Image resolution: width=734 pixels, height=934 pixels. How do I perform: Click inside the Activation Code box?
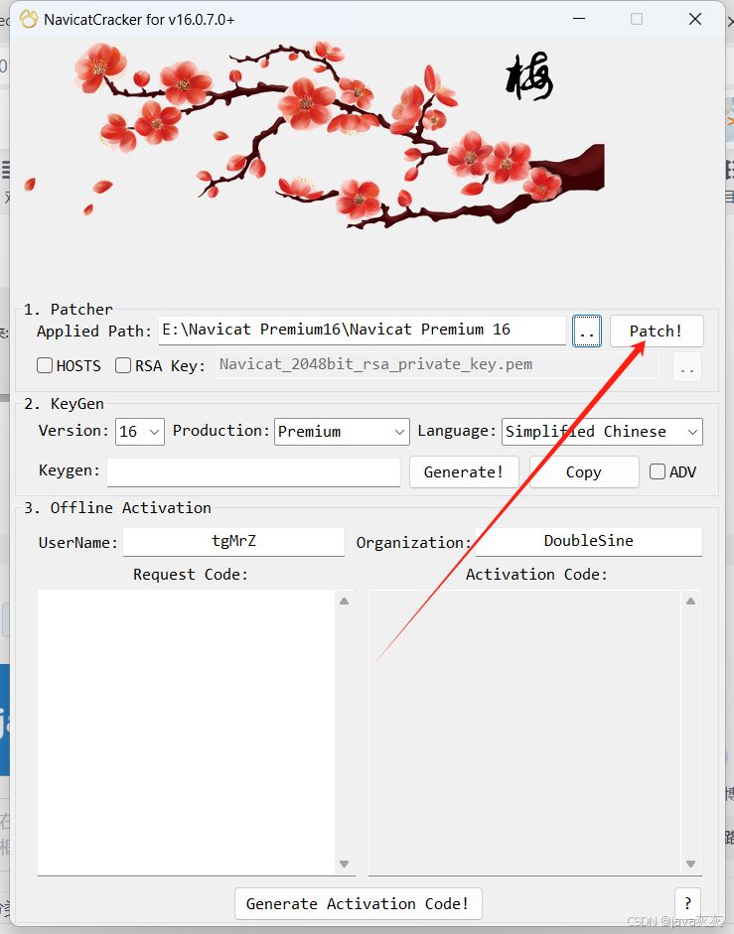(524, 733)
